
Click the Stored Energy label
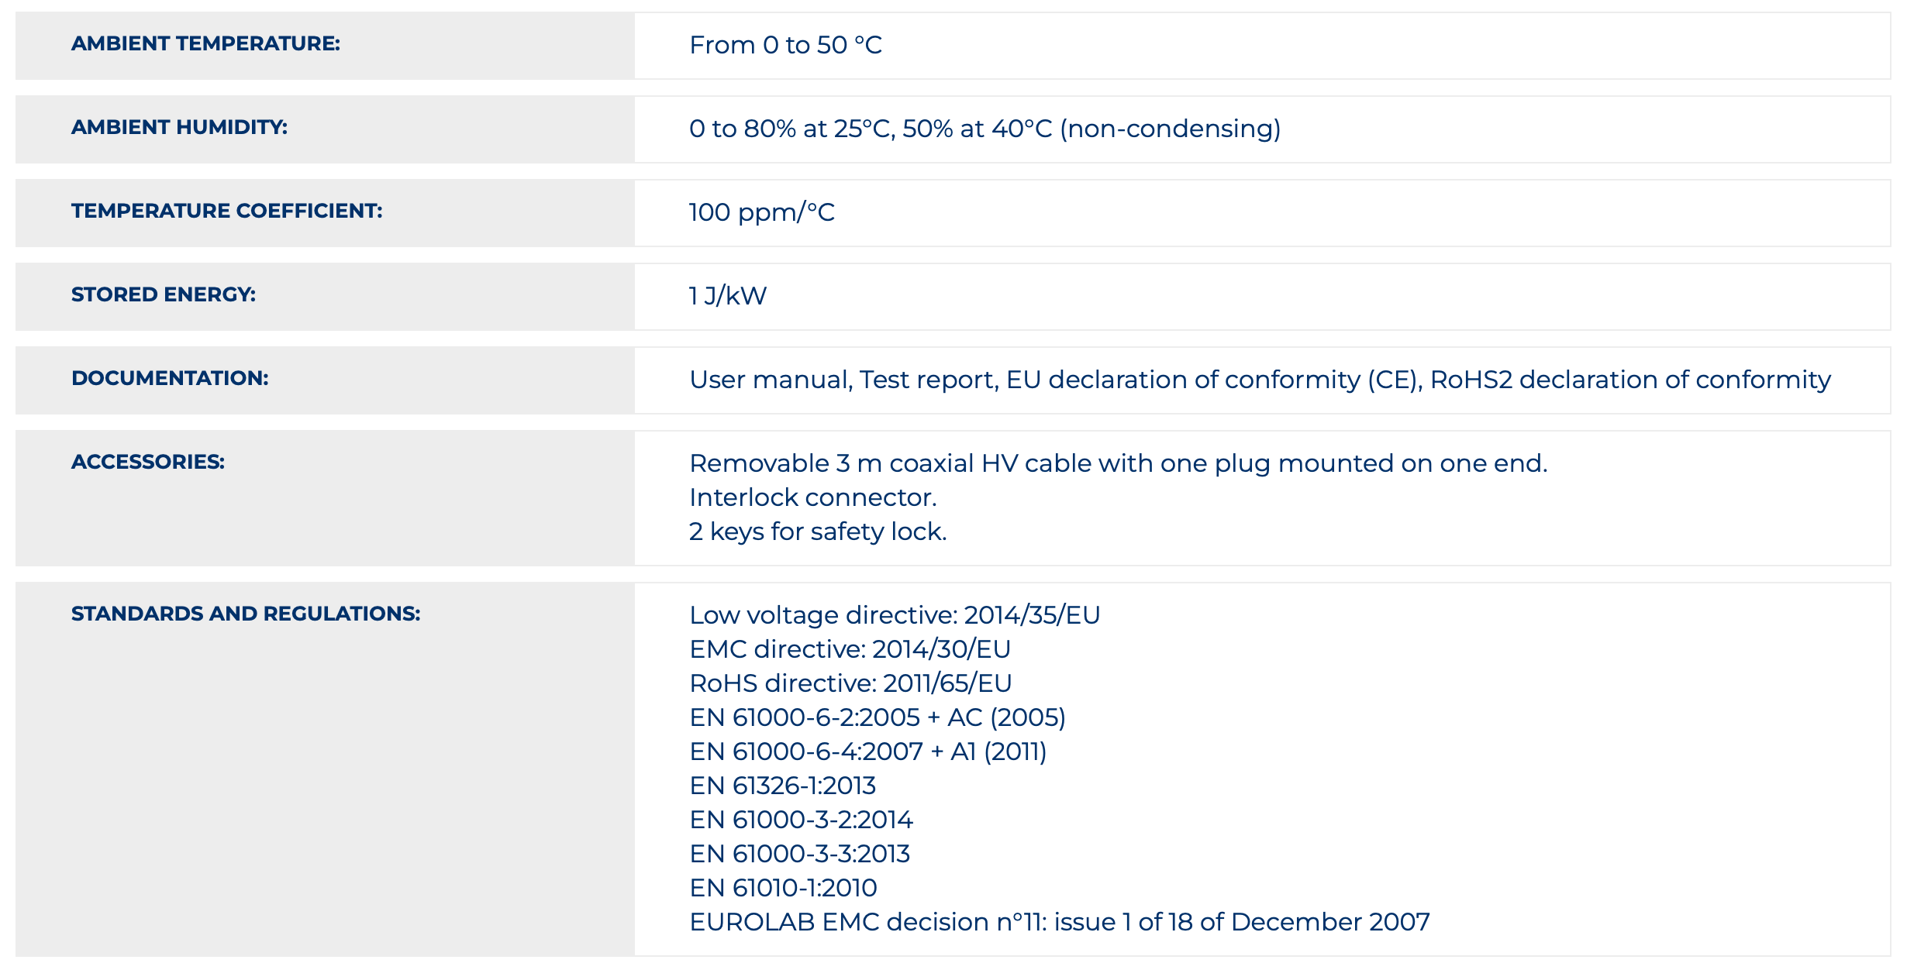[164, 294]
